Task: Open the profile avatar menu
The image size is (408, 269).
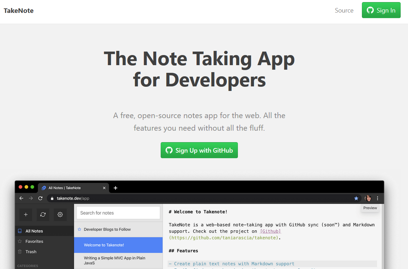Action: click(x=368, y=198)
